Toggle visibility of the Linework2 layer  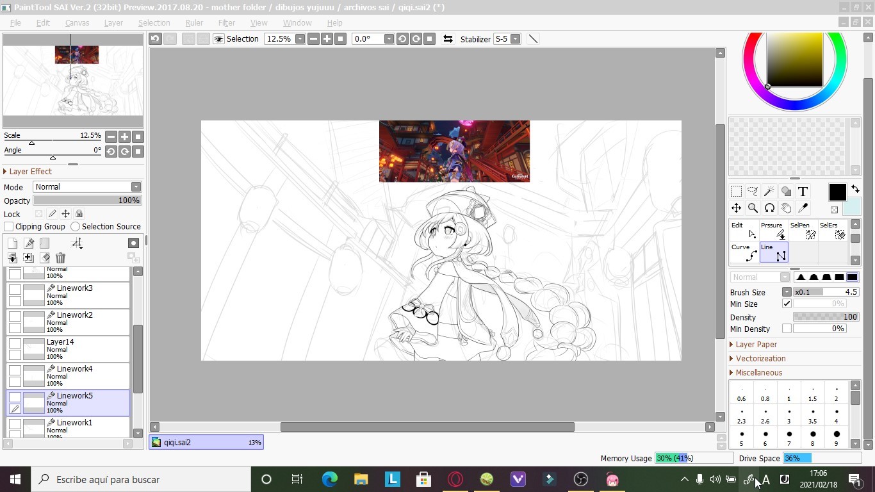click(x=15, y=316)
